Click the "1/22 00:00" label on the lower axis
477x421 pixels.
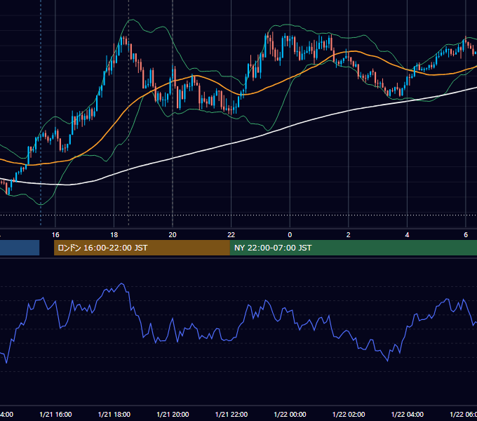[x=290, y=414]
